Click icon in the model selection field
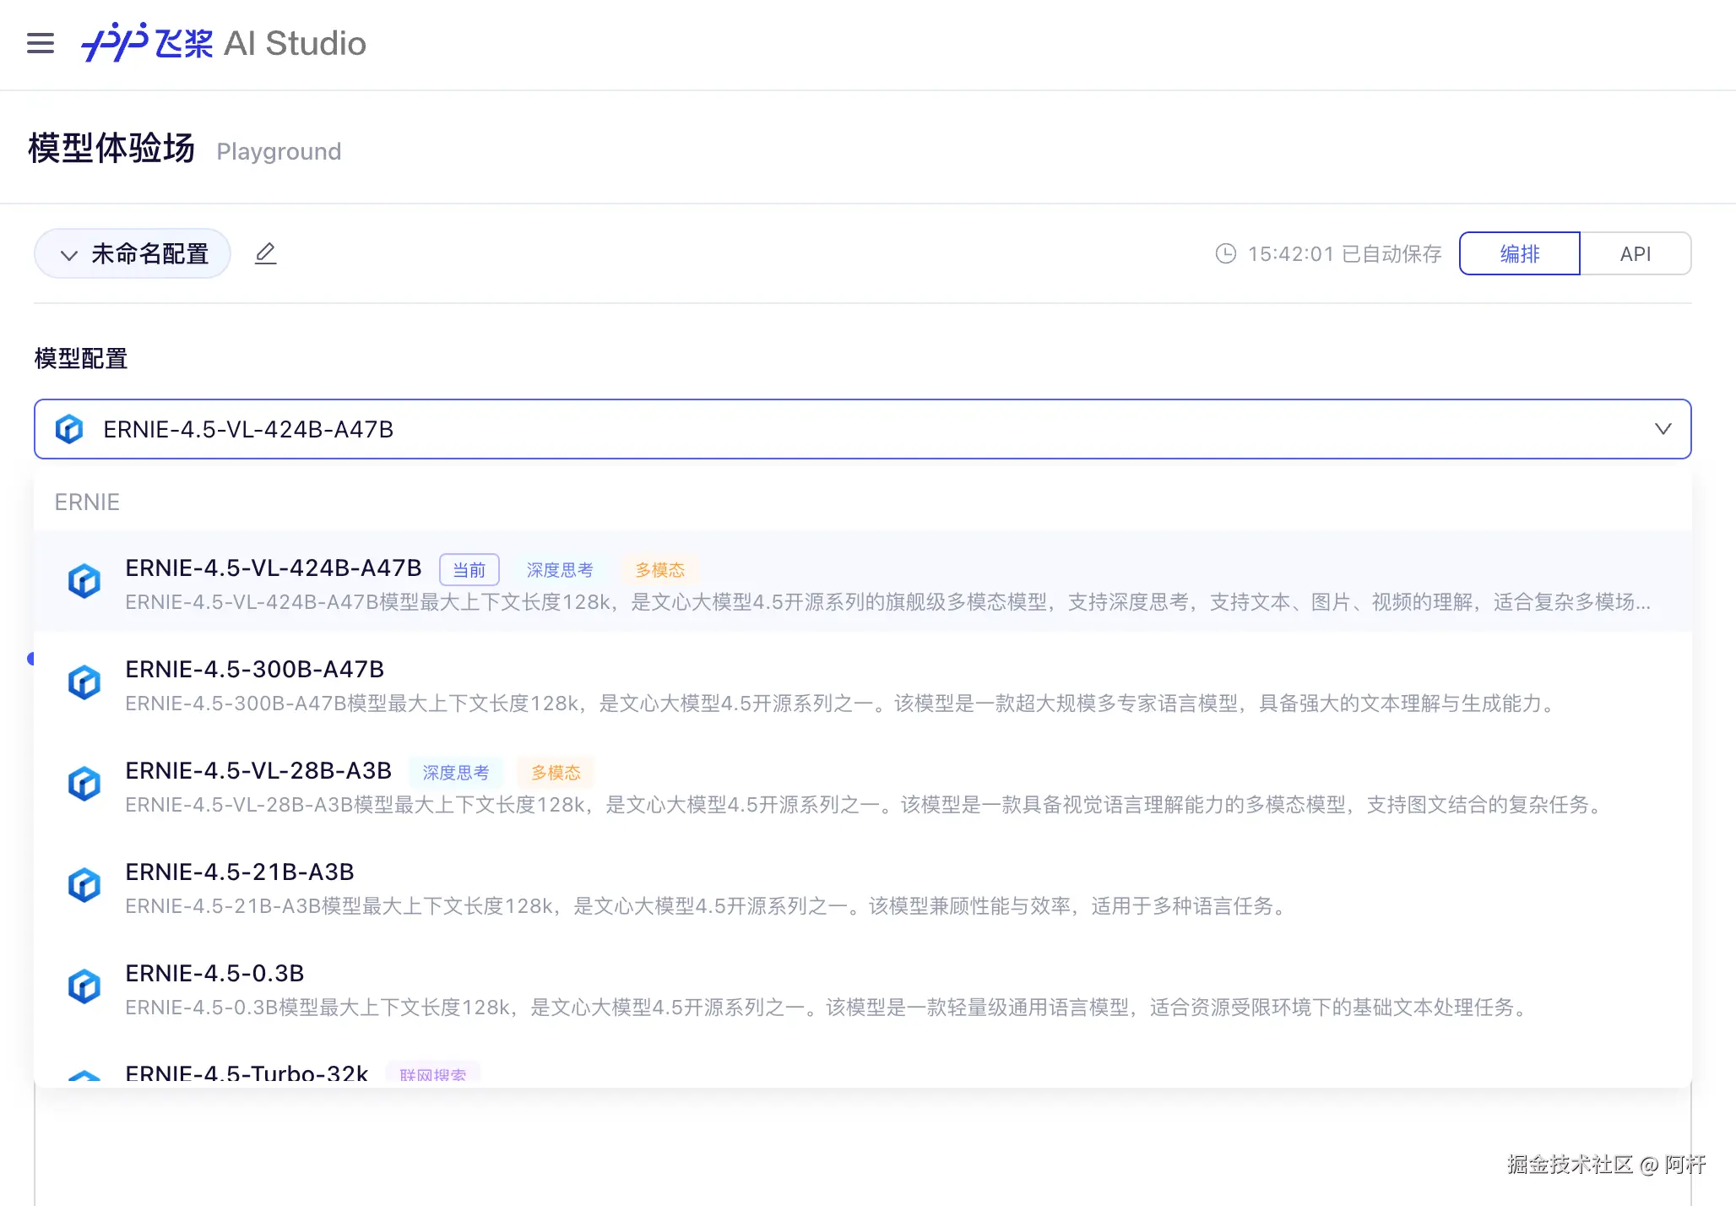 pos(69,429)
